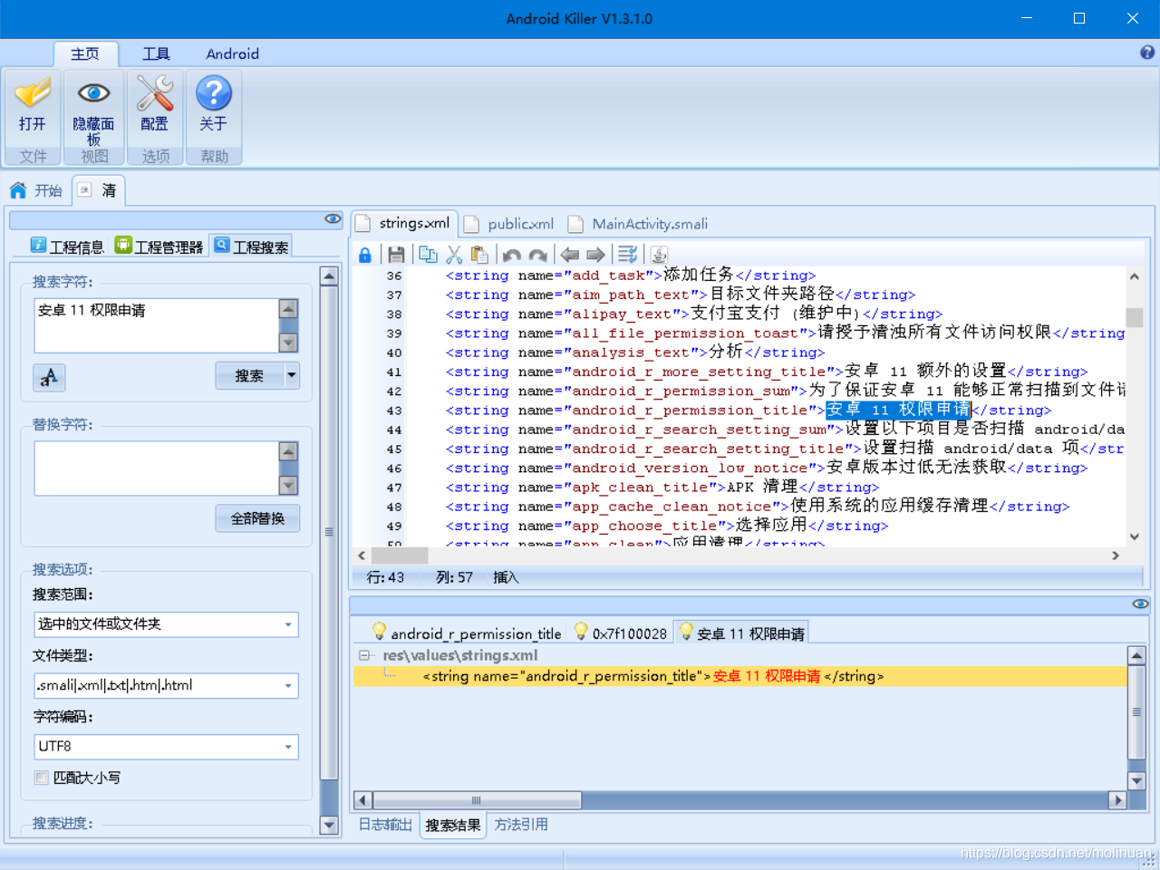This screenshot has height=870, width=1160.
Task: Click the left panel scrollbar down arrow
Action: (x=329, y=825)
